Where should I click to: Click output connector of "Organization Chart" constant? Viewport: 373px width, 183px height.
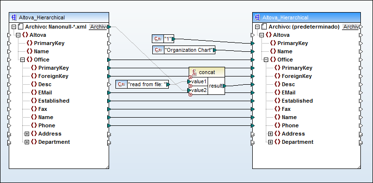tap(214, 50)
